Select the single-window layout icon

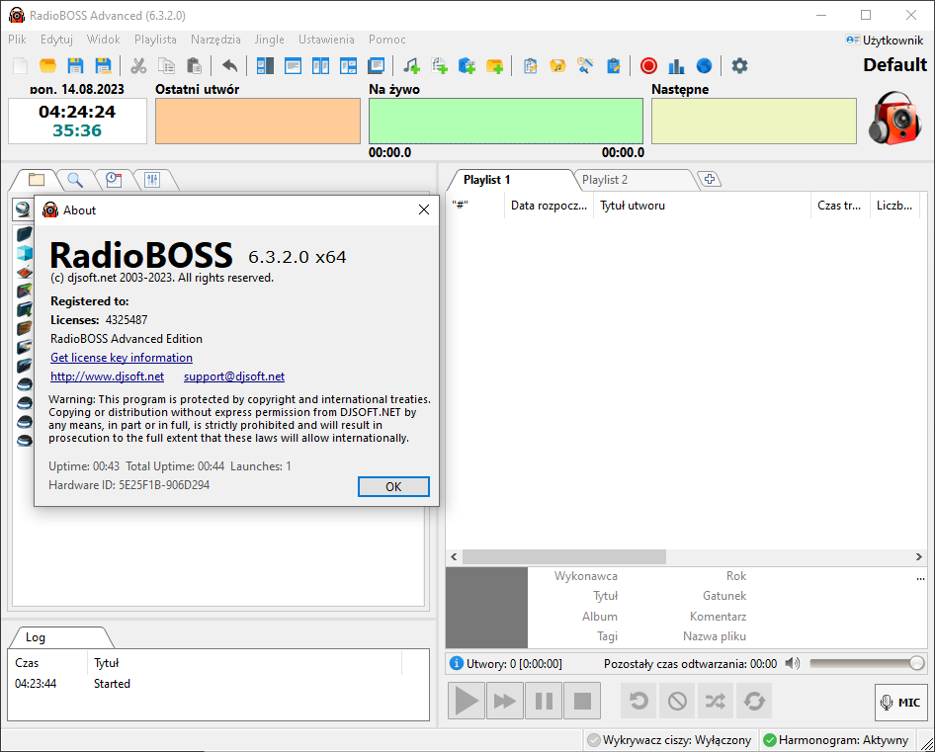(x=293, y=65)
